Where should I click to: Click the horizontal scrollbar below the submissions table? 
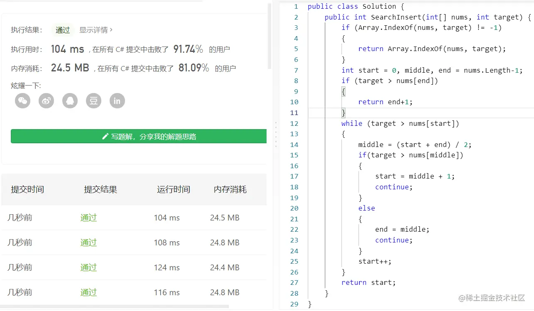tap(115, 306)
